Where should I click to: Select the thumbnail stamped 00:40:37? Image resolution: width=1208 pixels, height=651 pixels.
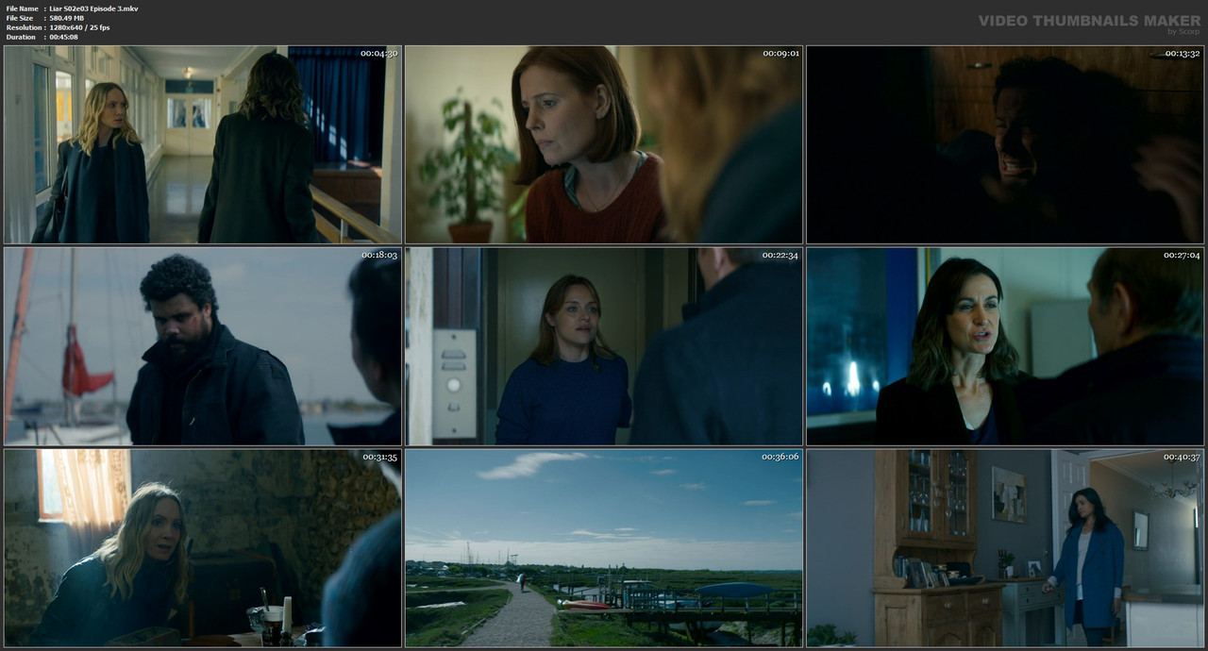point(1005,548)
